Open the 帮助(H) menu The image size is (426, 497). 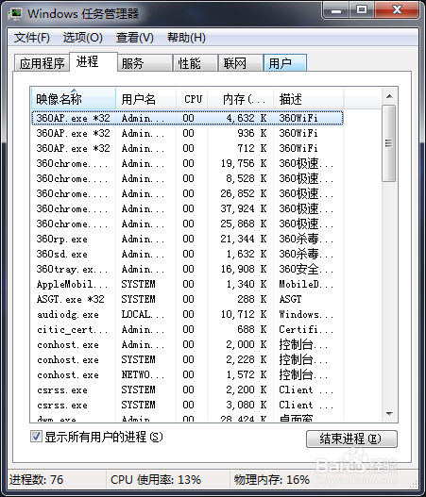tap(186, 38)
